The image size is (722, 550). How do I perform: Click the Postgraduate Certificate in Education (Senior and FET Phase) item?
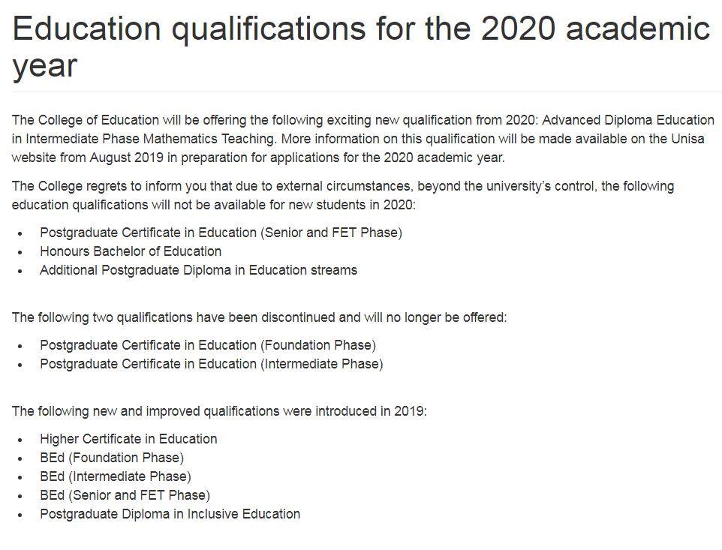(x=221, y=233)
